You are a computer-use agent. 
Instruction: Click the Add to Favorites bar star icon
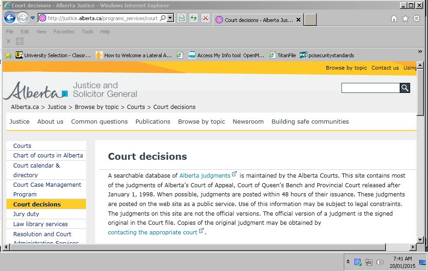[x=8, y=55]
